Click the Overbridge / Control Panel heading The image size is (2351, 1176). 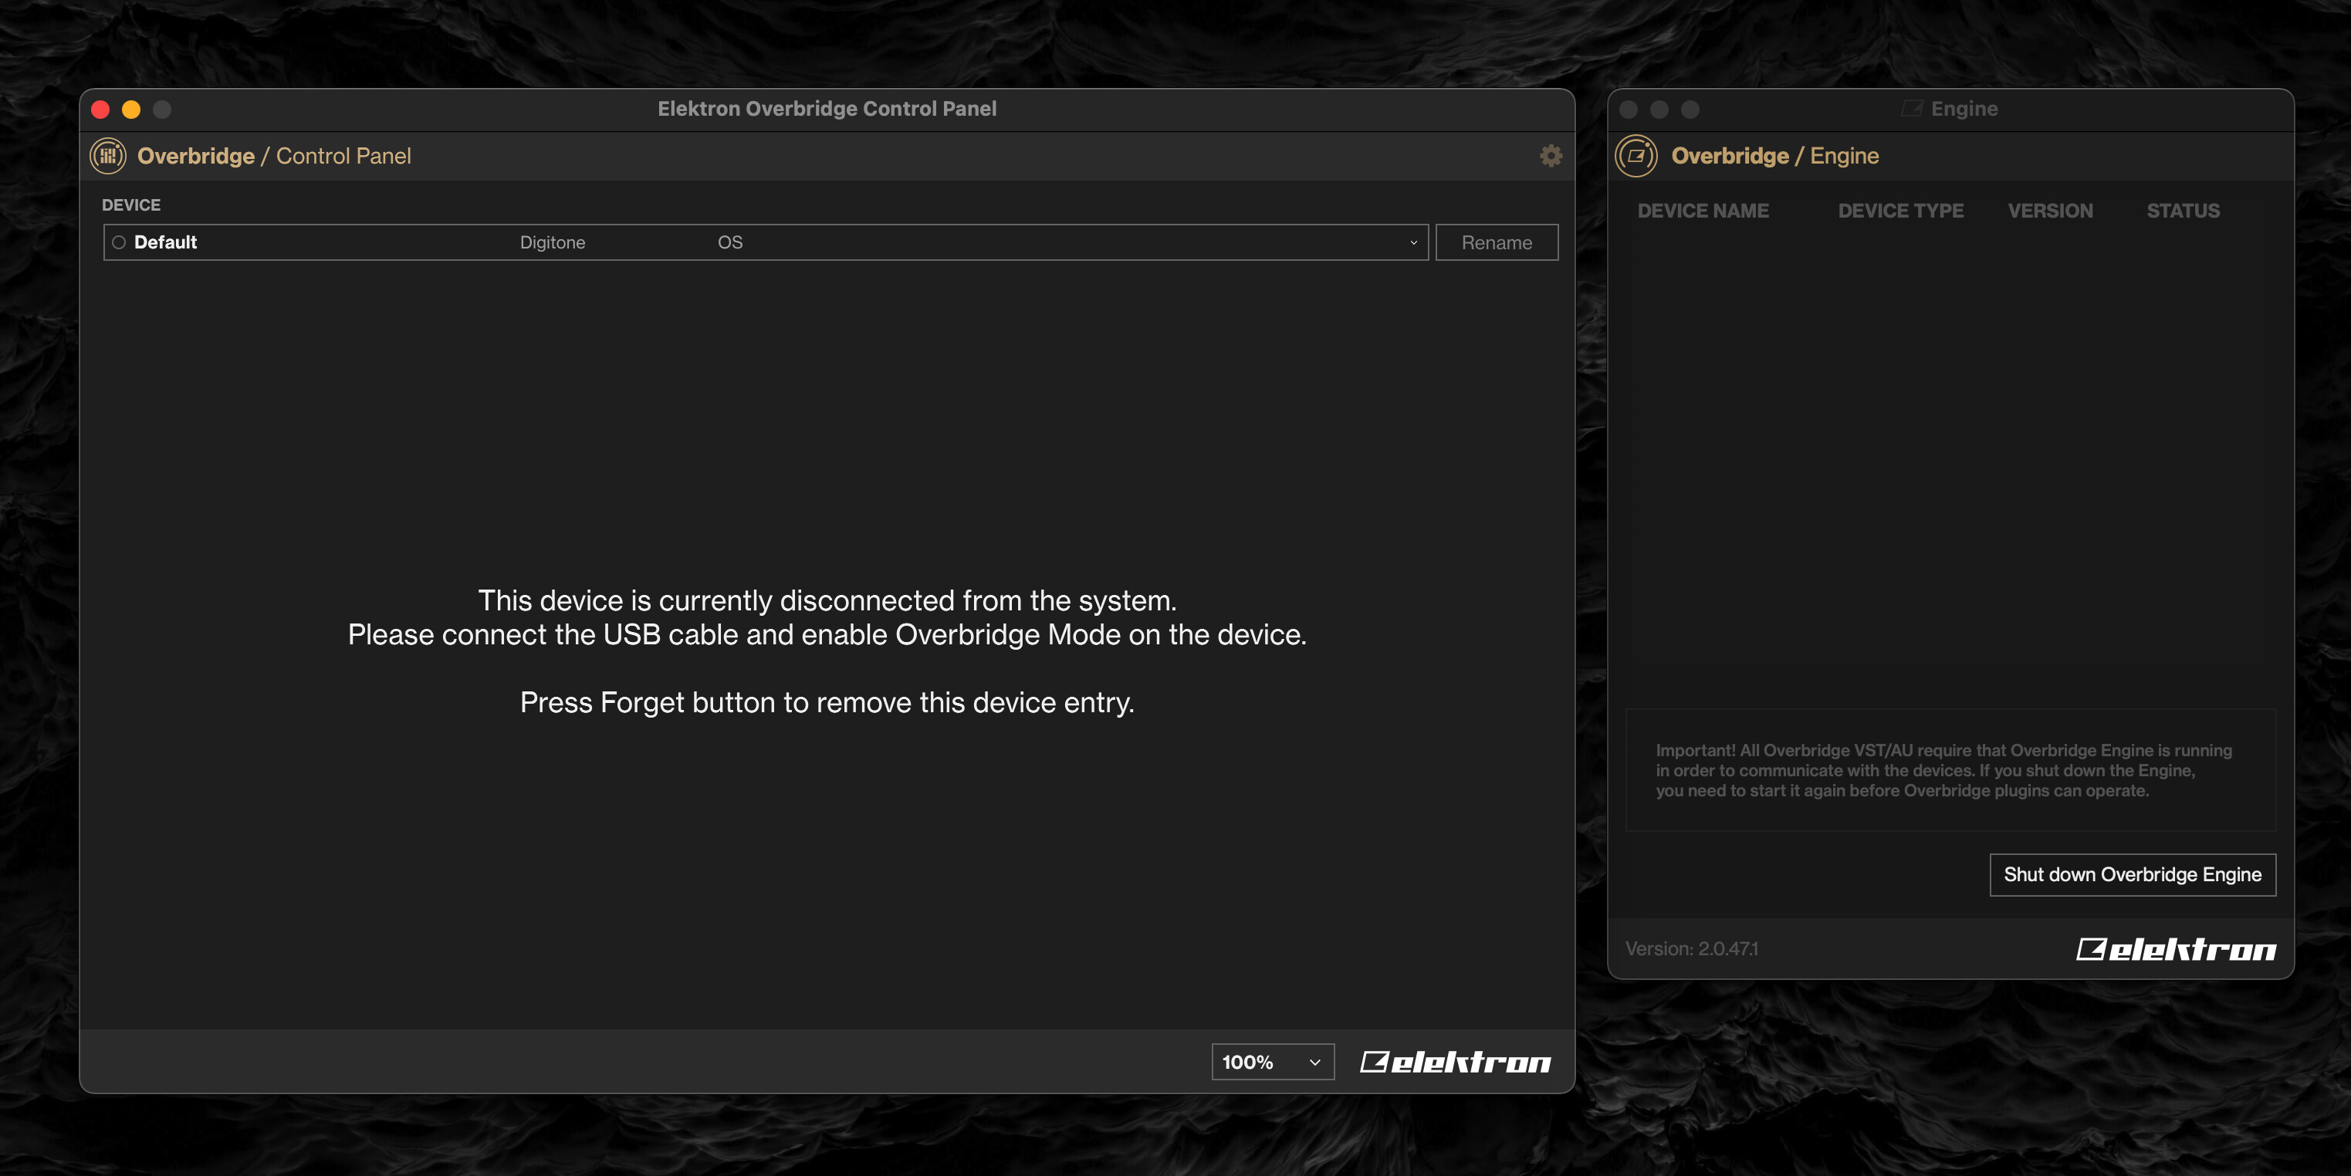(x=274, y=156)
